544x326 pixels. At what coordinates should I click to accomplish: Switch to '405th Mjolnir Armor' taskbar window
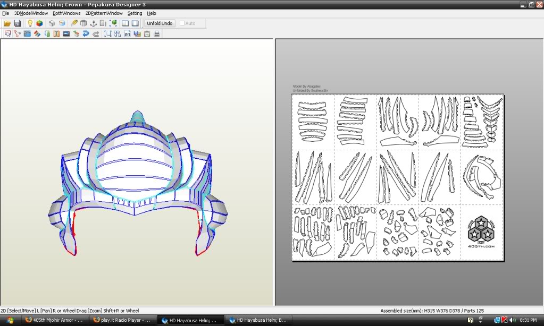click(54, 320)
